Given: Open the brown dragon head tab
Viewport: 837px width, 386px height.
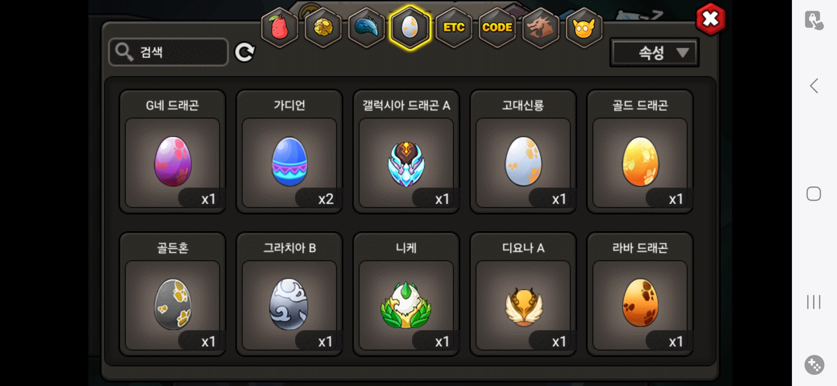Looking at the screenshot, I should click(x=540, y=28).
